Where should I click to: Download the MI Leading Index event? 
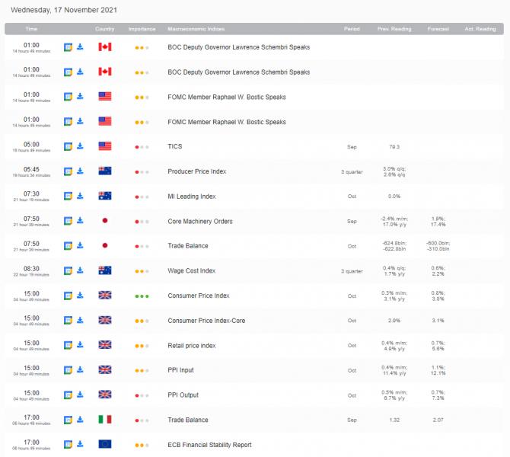pos(80,196)
